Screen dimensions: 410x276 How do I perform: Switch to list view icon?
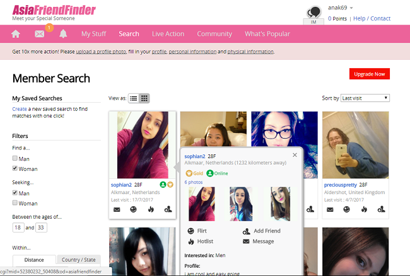(133, 98)
